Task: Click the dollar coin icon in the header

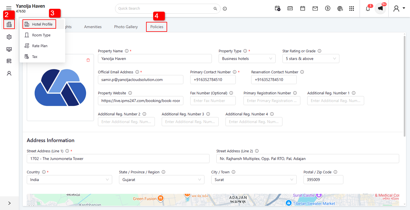Action: pos(327,9)
